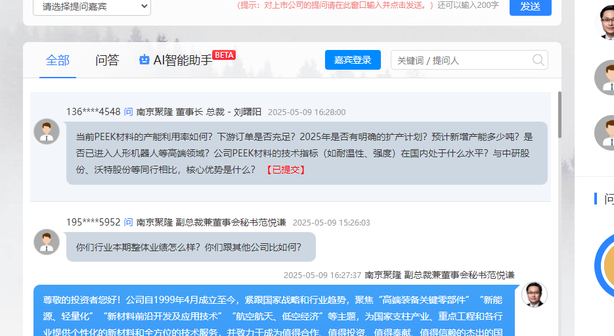The image size is (614, 336).
Task: Click user ID 195****5952
Action: (x=93, y=223)
